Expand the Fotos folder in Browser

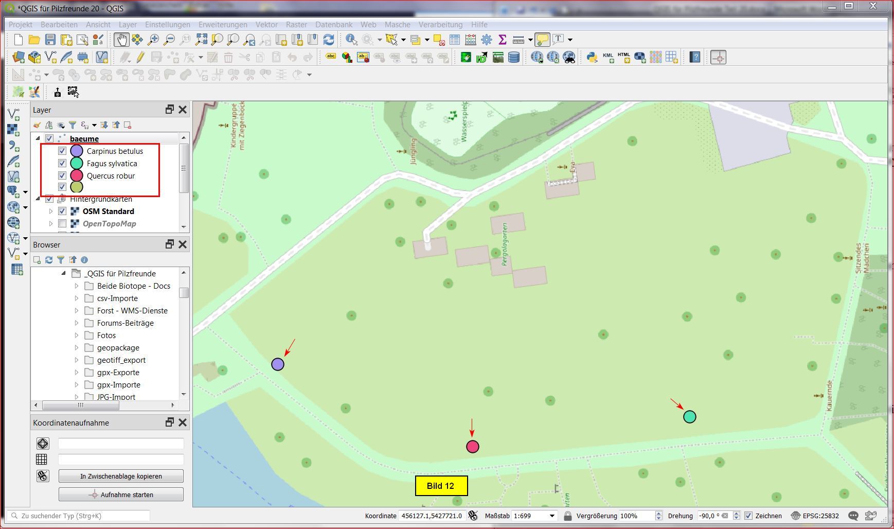[x=77, y=335]
